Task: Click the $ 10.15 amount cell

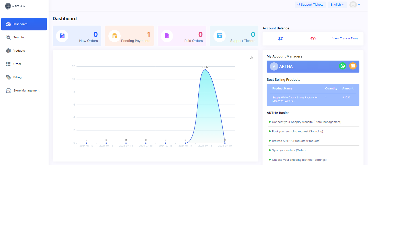Action: (346, 98)
